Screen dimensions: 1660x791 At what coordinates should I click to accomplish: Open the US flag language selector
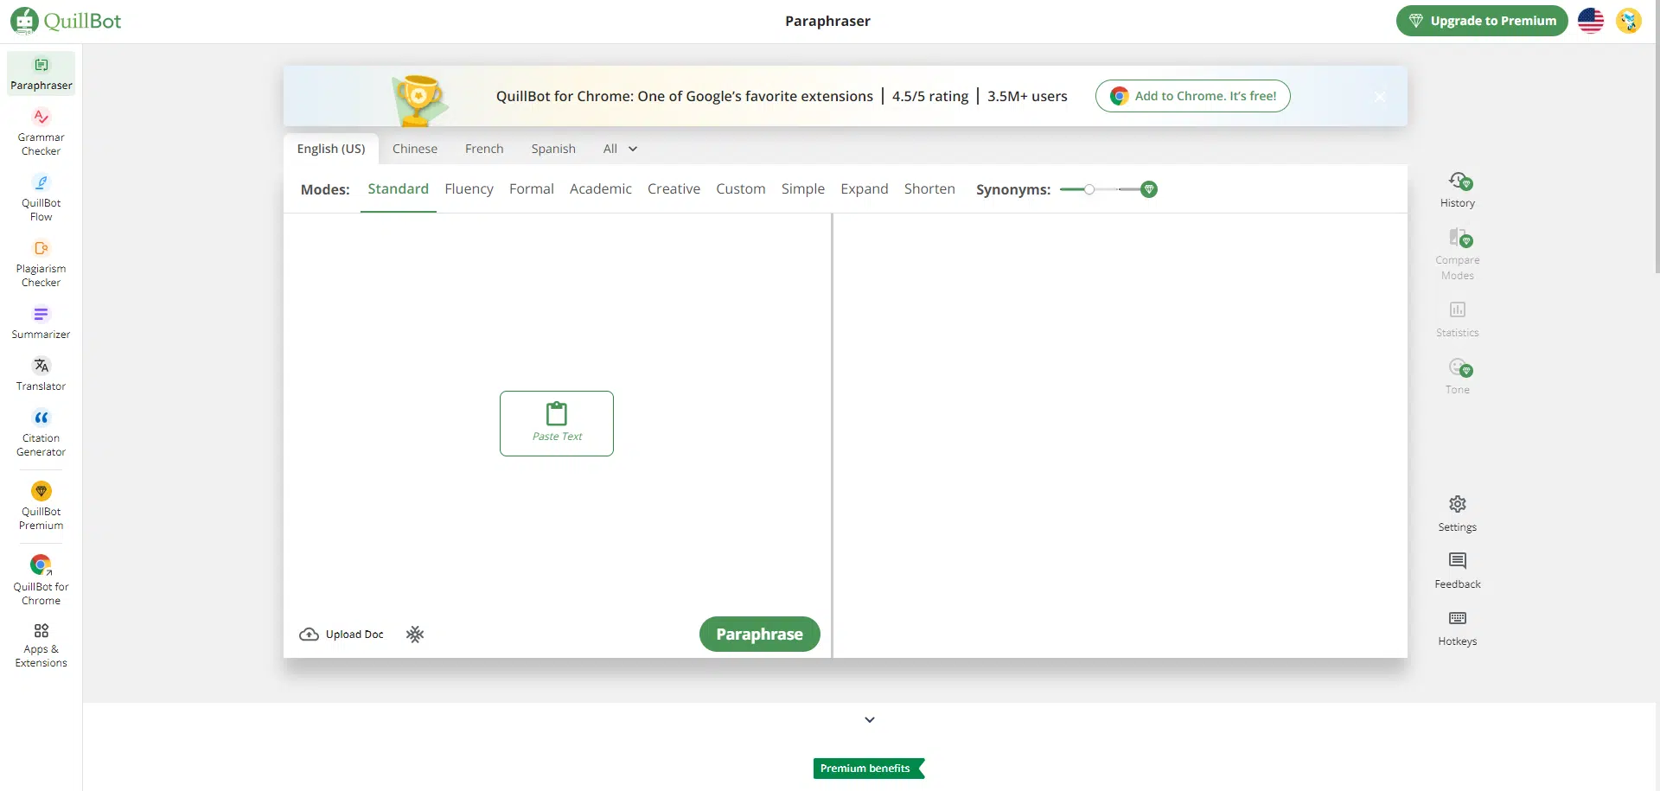[1591, 21]
